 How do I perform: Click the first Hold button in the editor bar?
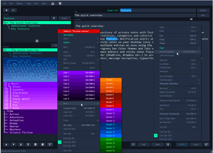pos(143,145)
